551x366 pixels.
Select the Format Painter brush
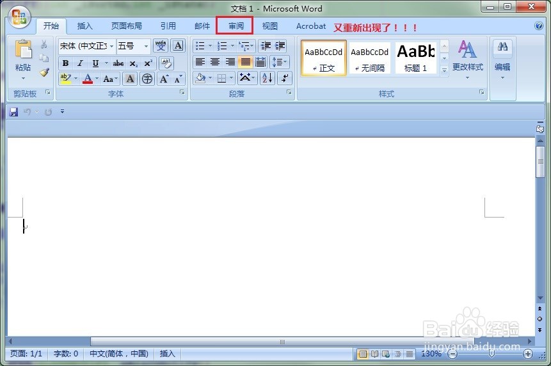pyautogui.click(x=44, y=72)
